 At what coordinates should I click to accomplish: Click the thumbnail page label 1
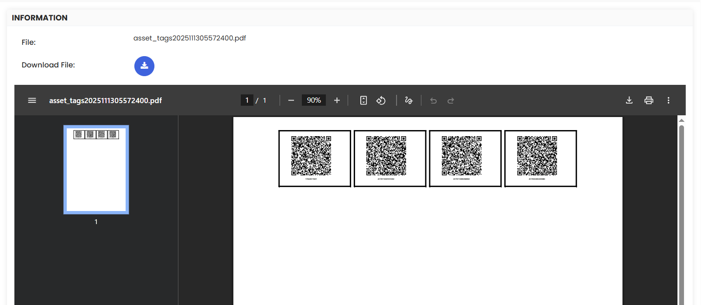(x=96, y=222)
